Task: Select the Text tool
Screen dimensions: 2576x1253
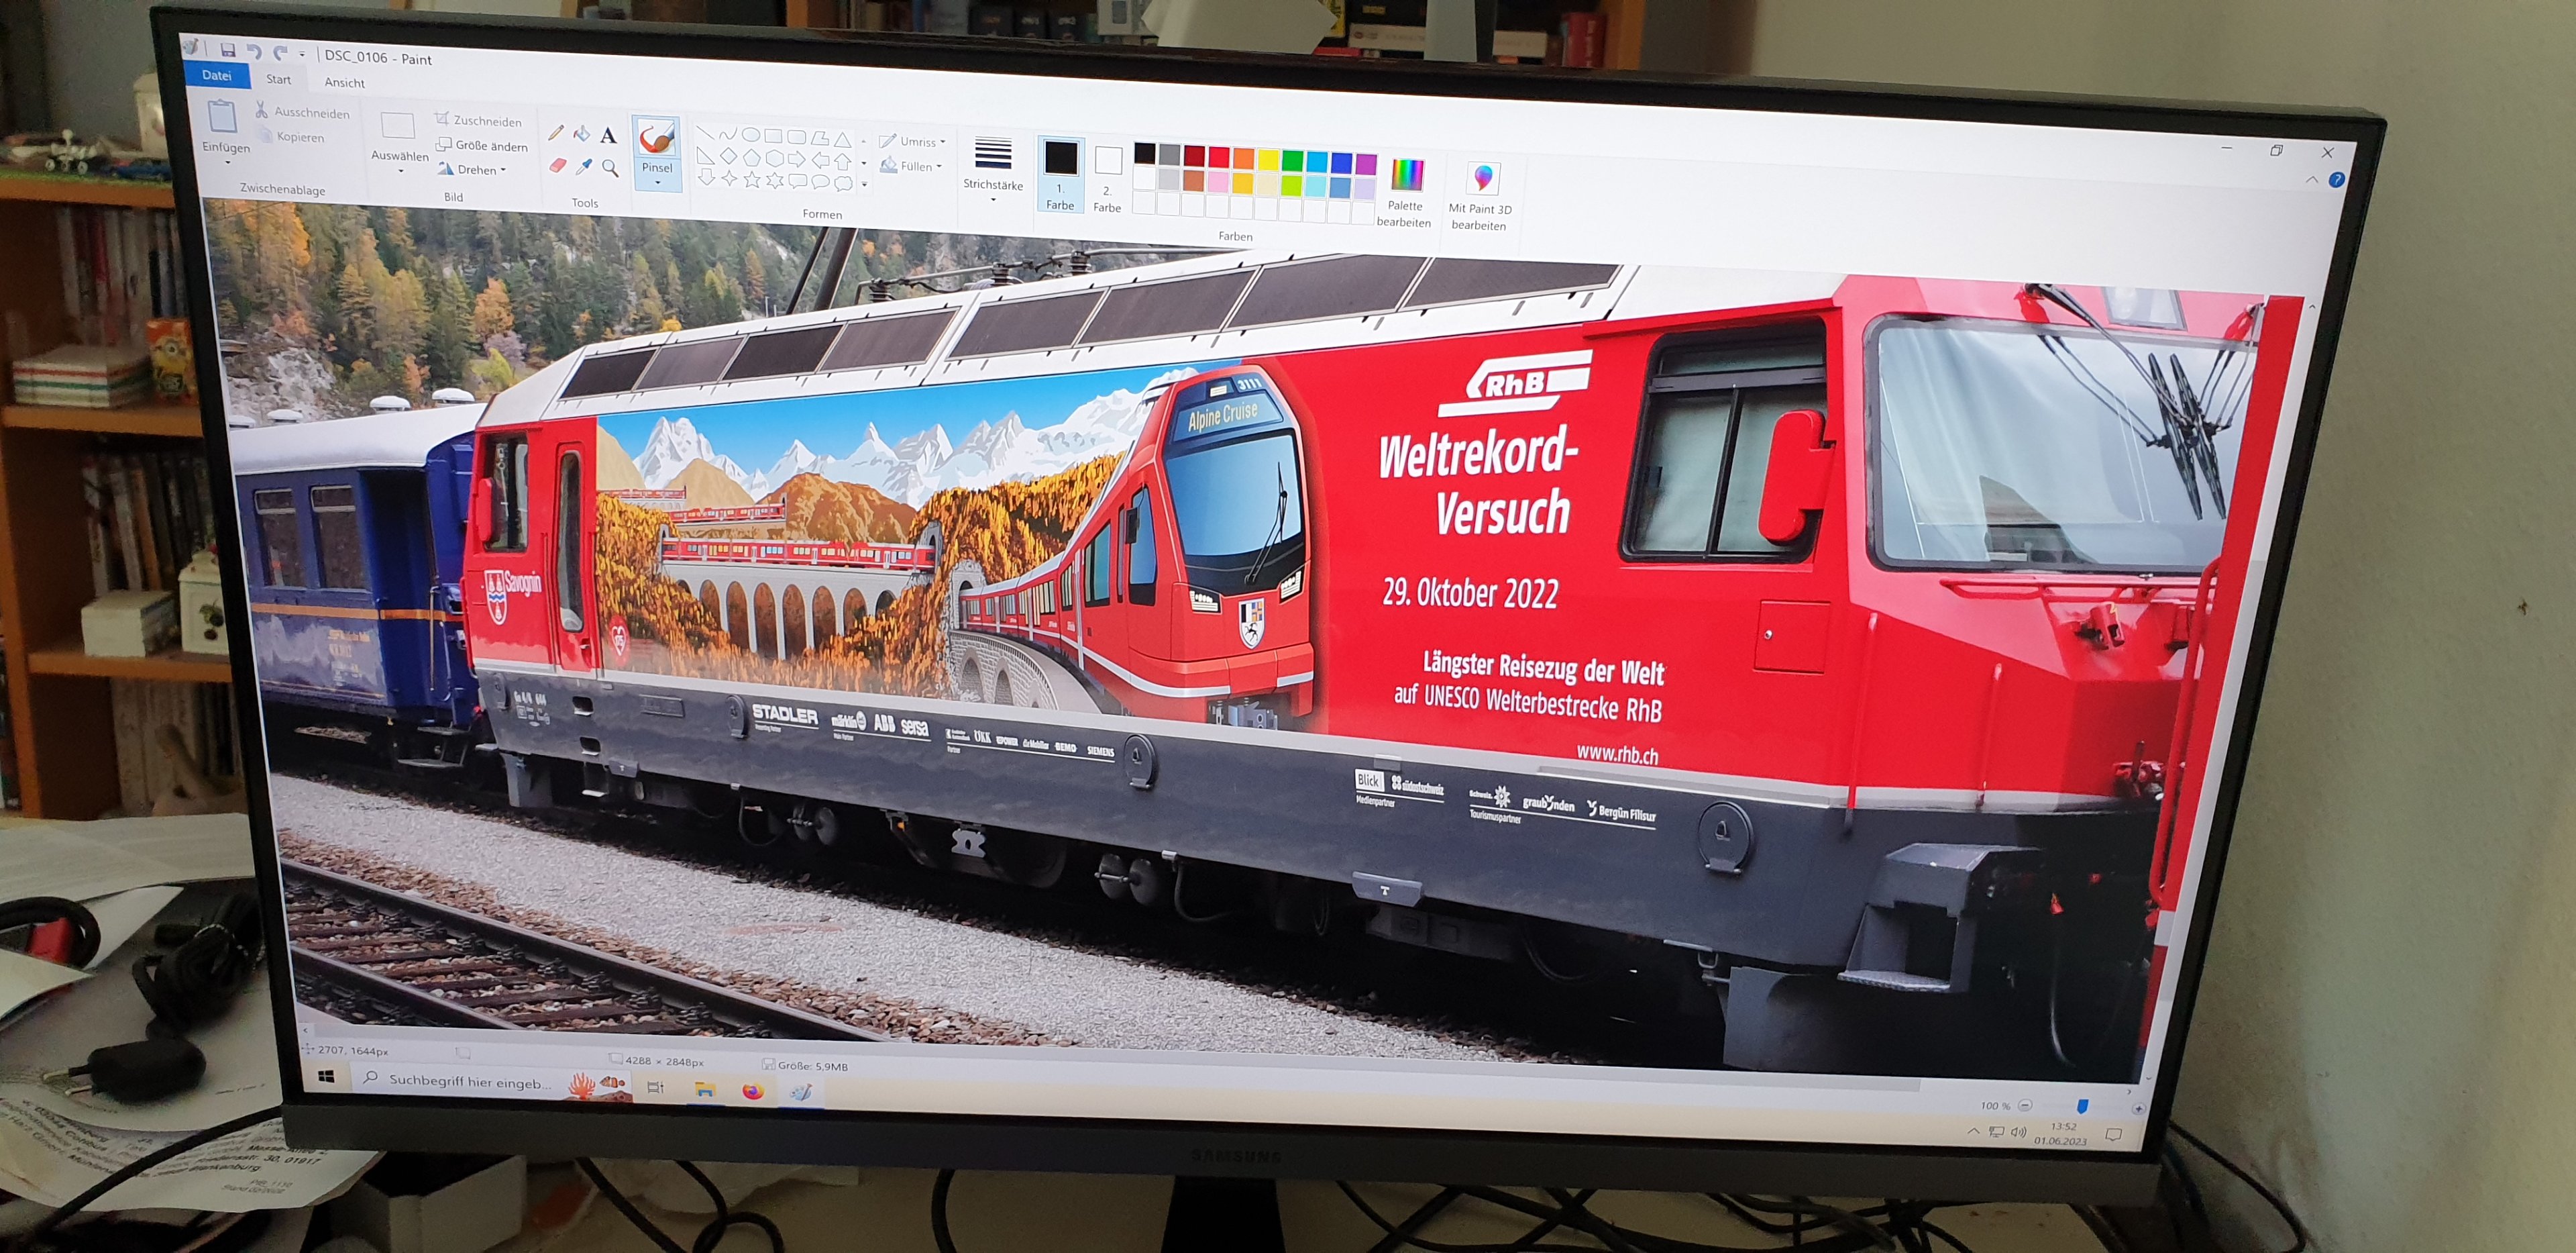Action: 608,136
